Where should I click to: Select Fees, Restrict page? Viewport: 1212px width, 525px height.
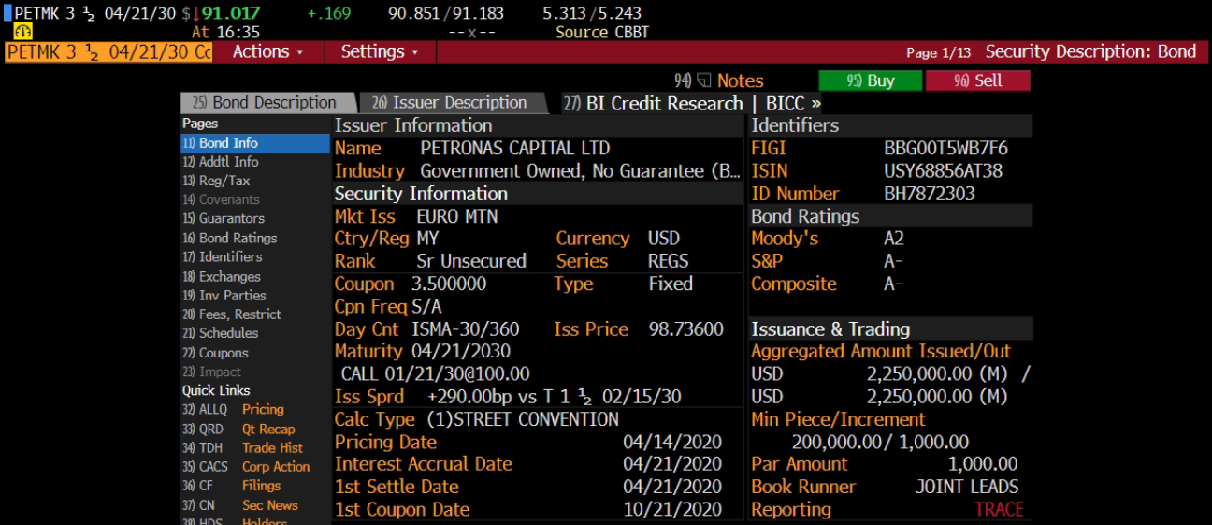coord(232,314)
